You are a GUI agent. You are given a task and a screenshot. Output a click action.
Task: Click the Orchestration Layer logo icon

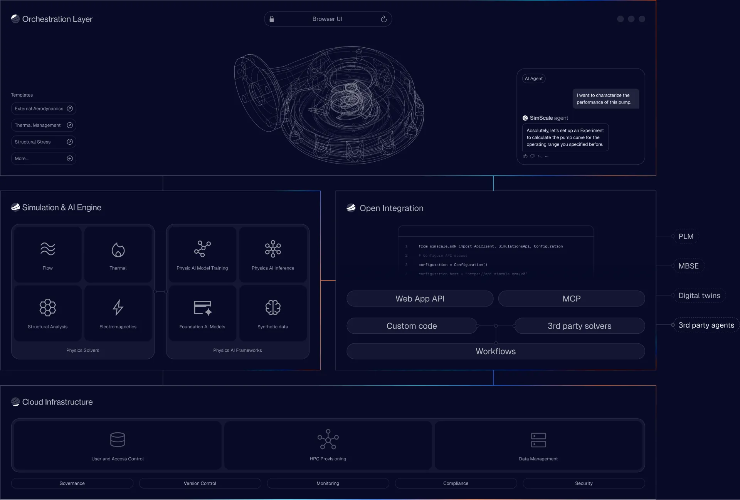(x=15, y=18)
